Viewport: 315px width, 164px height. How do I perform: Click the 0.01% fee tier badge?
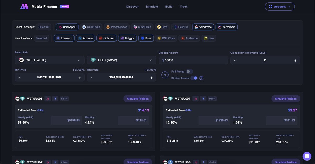coord(64,99)
